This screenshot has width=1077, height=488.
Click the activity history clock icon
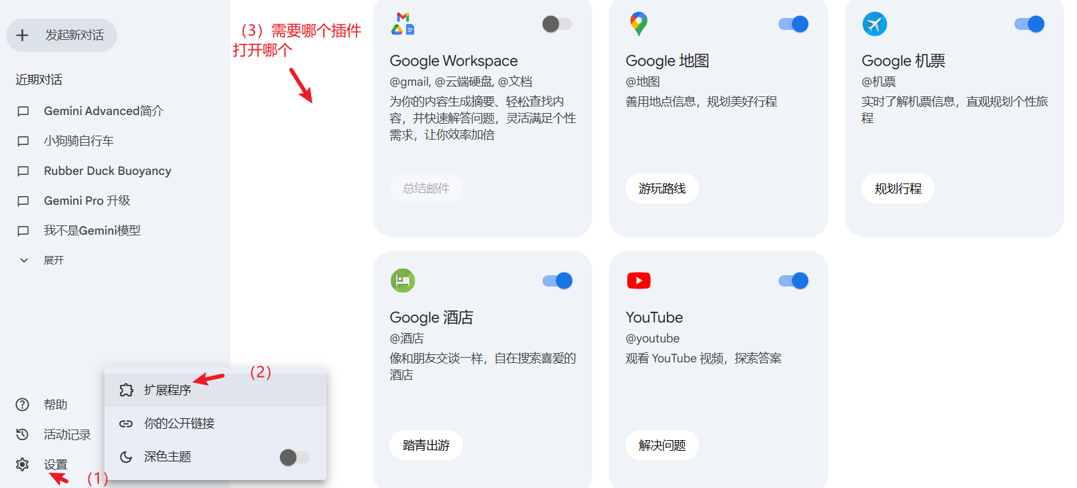(x=23, y=434)
